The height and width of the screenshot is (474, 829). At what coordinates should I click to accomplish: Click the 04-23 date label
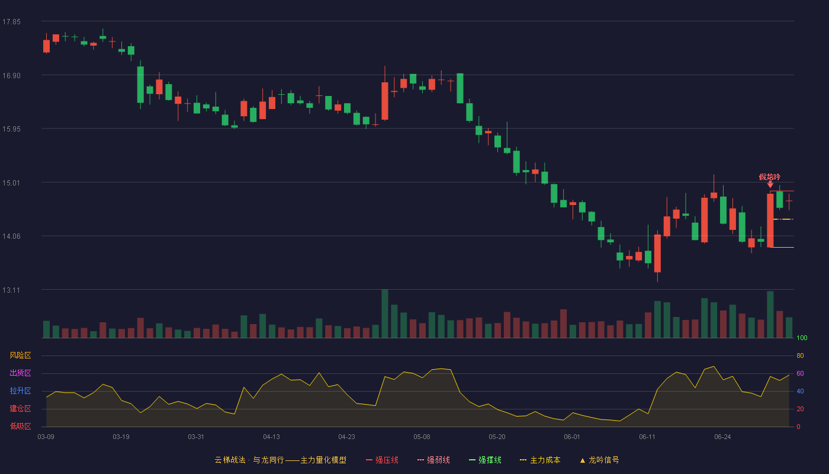coord(346,437)
